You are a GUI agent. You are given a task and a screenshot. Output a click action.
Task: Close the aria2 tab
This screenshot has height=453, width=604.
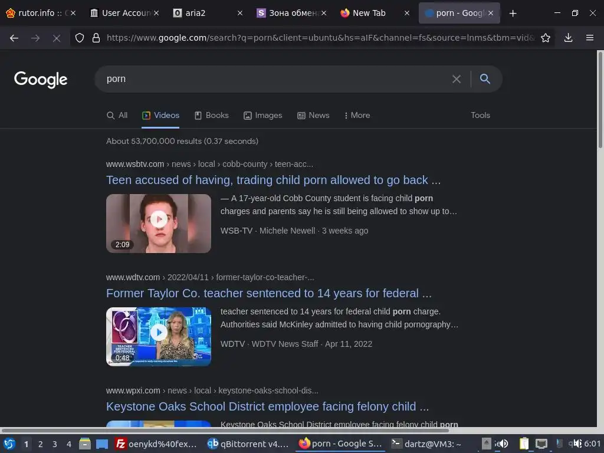pyautogui.click(x=240, y=13)
